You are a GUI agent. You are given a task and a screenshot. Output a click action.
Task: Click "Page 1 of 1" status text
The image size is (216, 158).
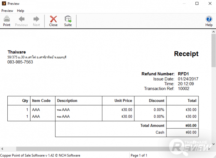click(139, 155)
